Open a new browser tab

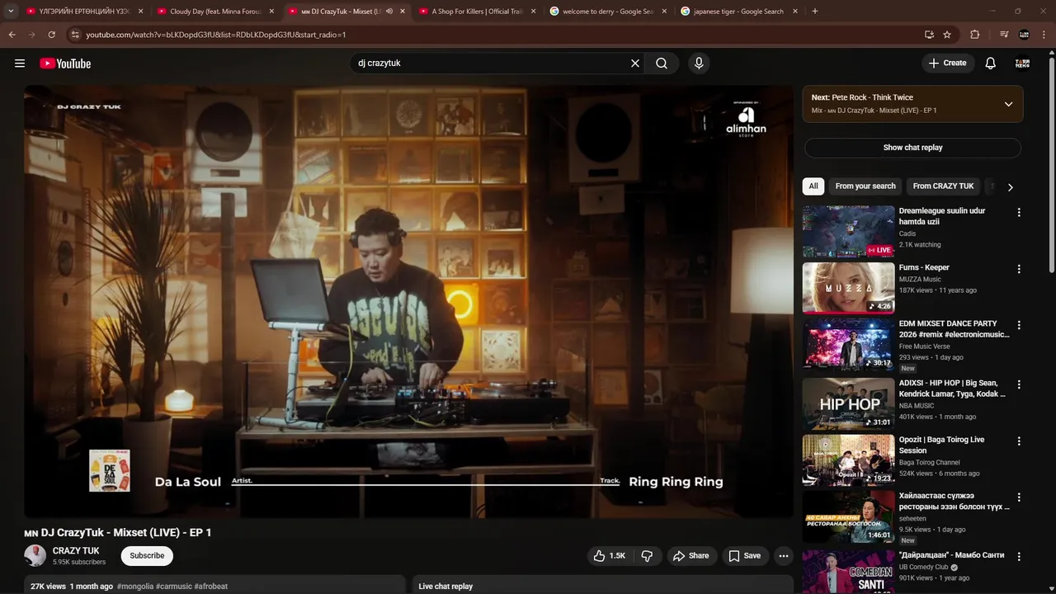(815, 12)
